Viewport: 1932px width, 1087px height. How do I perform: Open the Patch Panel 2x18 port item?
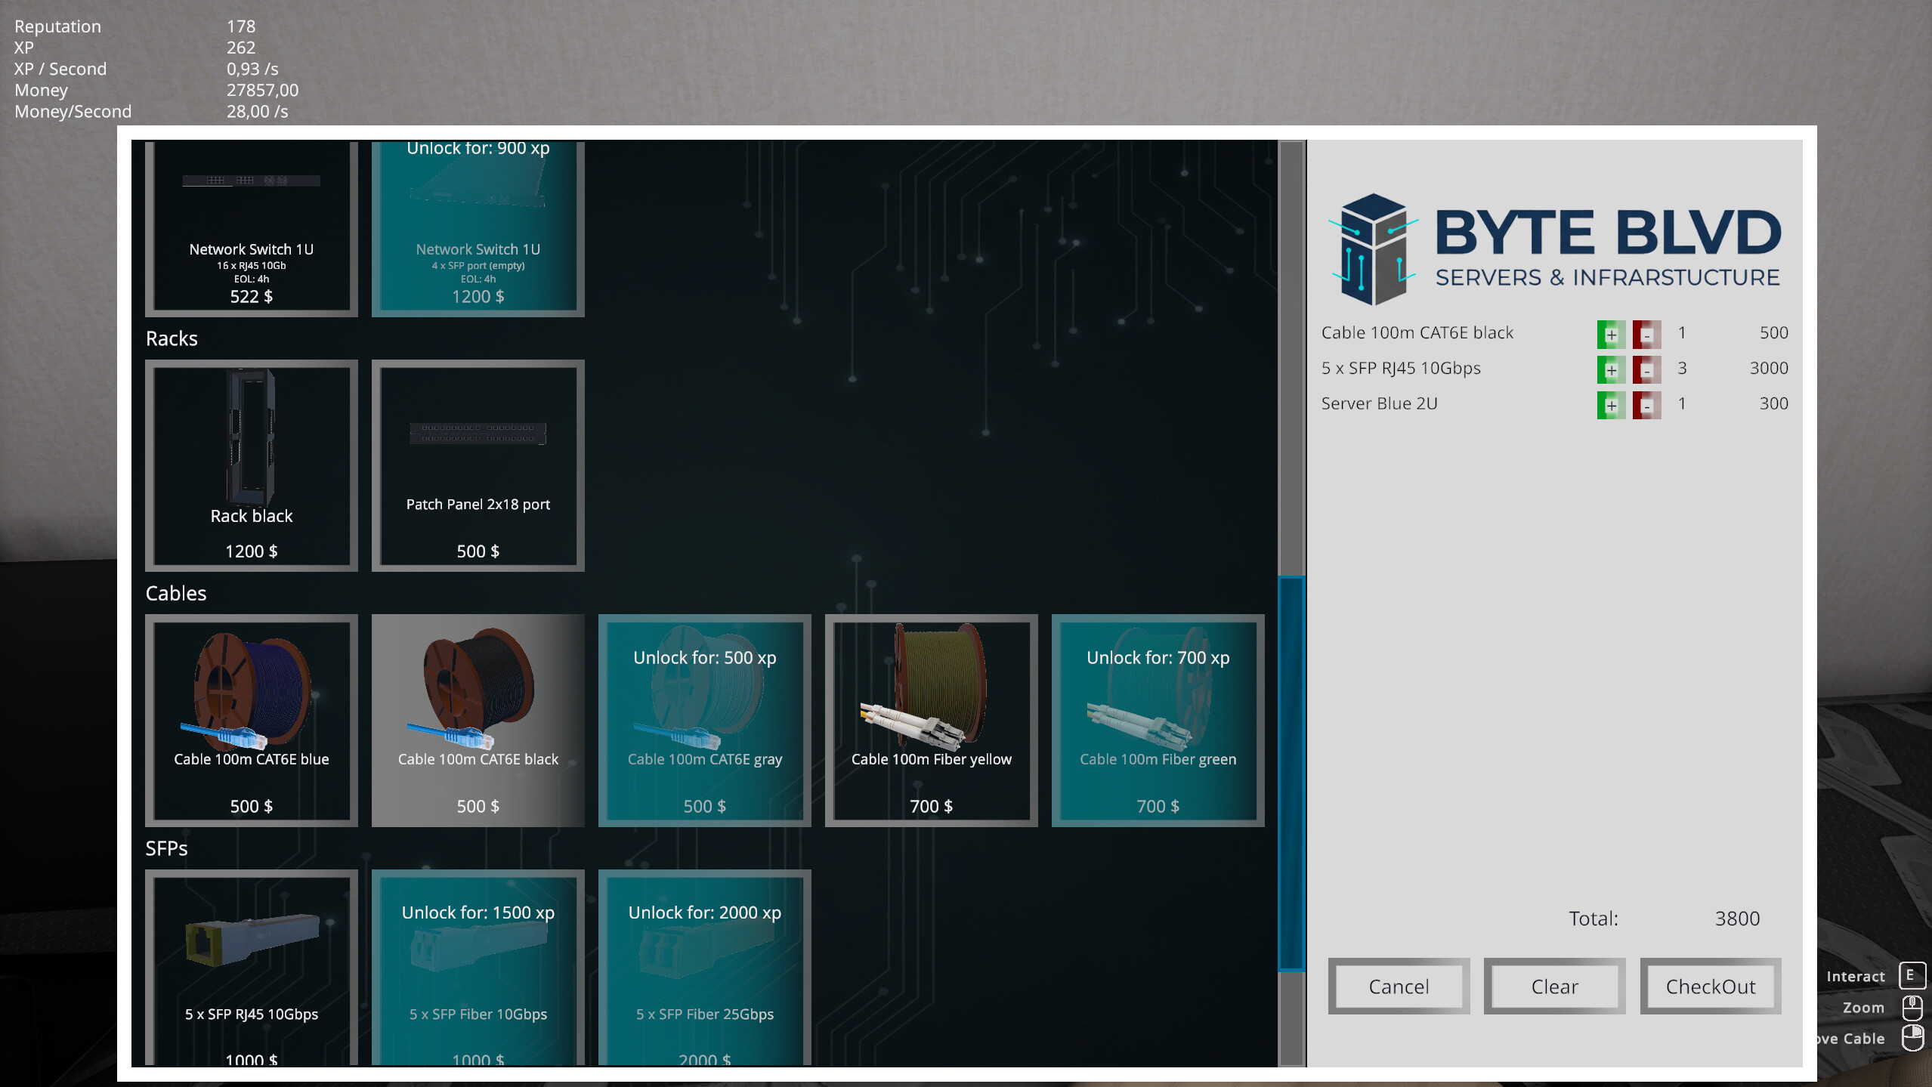tap(478, 465)
